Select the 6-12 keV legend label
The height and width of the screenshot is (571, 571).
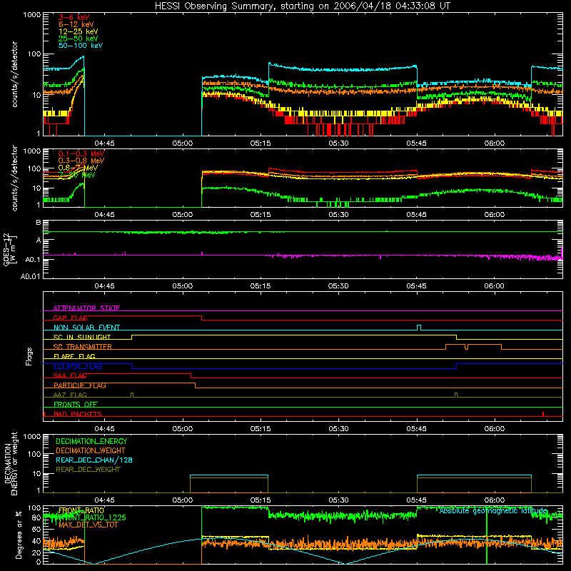[76, 24]
